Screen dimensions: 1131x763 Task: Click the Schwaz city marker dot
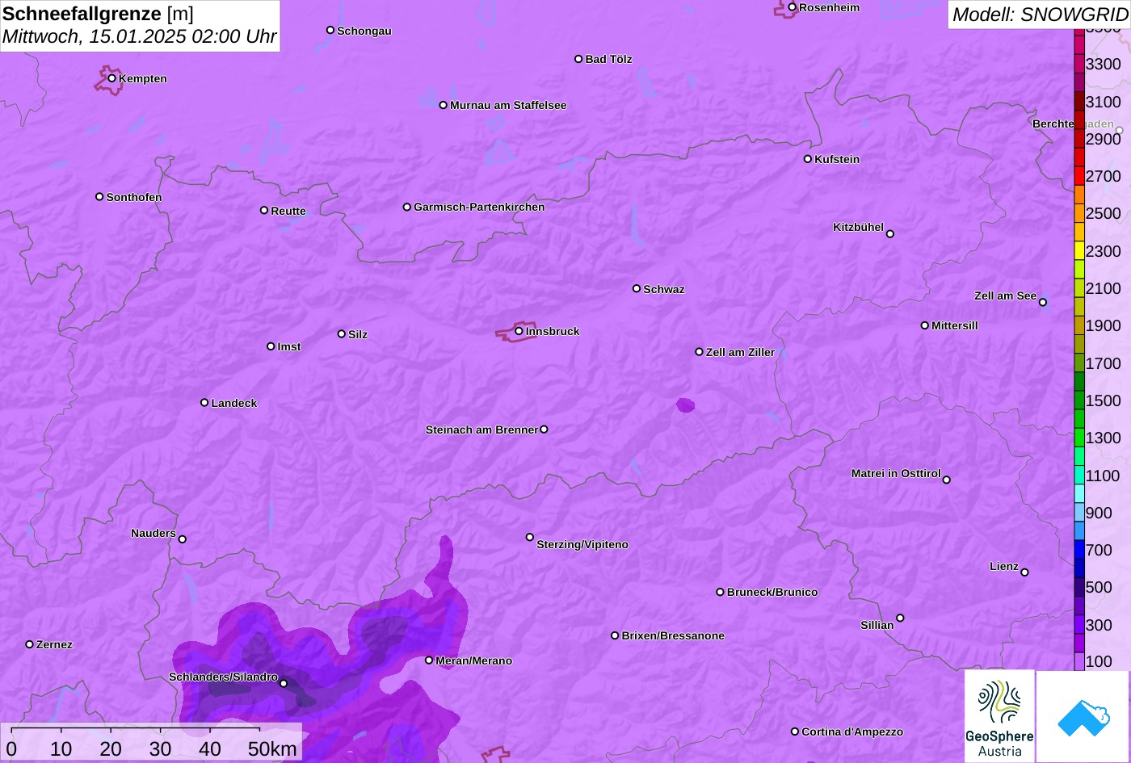637,288
